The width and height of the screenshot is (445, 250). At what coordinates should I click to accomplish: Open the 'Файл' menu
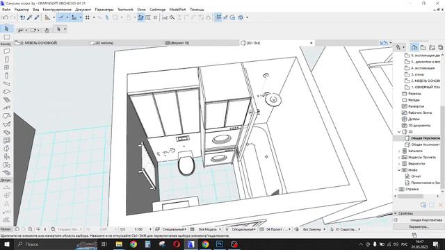[6, 9]
